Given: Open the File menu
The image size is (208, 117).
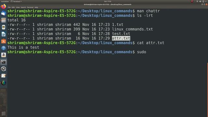Looking at the screenshot, I should (9, 7).
